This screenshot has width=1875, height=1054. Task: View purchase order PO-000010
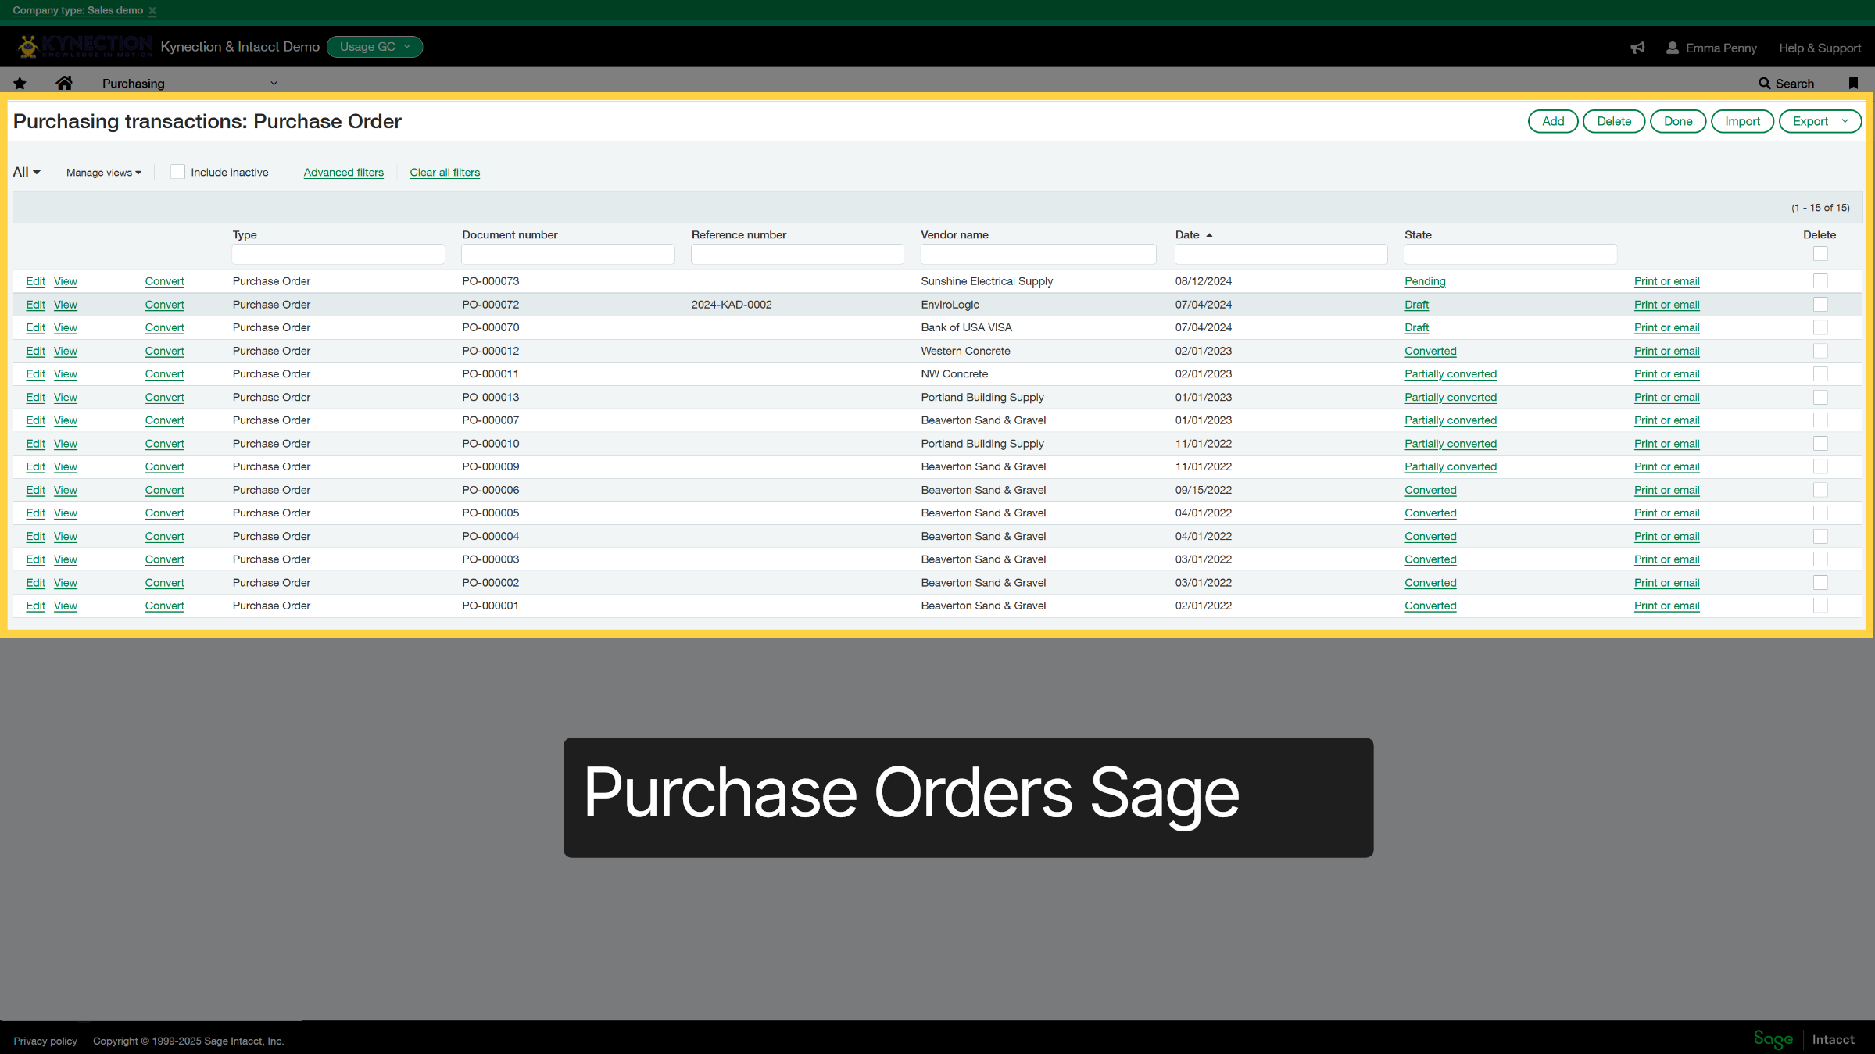(66, 444)
